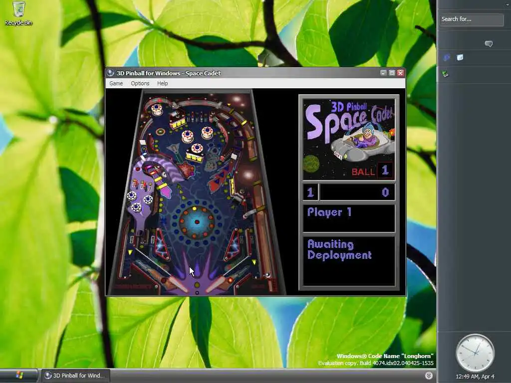The width and height of the screenshot is (511, 383).
Task: Close the 3D Pinball window
Action: click(x=401, y=73)
